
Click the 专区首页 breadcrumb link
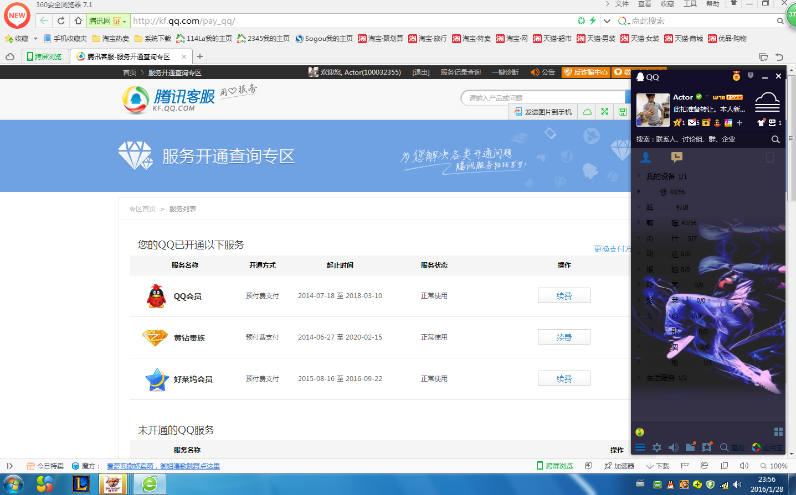pos(142,209)
